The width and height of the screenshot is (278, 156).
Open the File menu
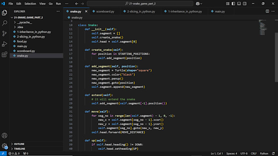pyautogui.click(x=11, y=4)
